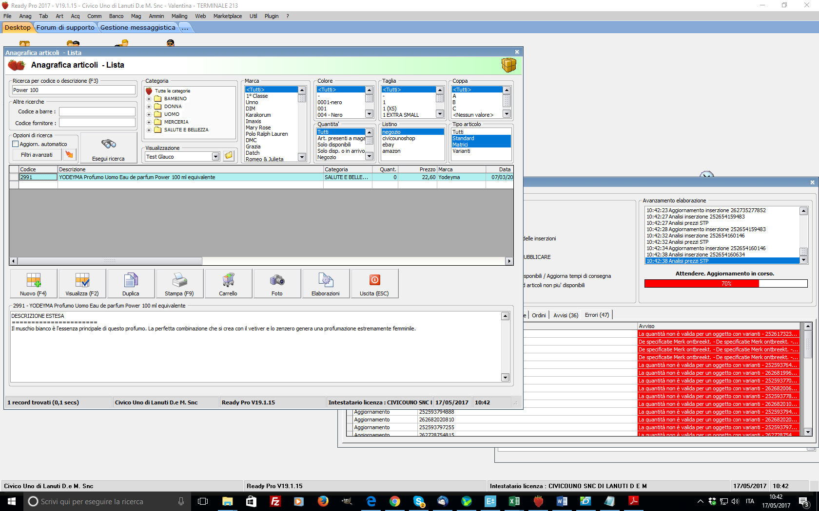This screenshot has width=819, height=511.
Task: Select Solo disponibili in Quantita' list
Action: click(334, 145)
